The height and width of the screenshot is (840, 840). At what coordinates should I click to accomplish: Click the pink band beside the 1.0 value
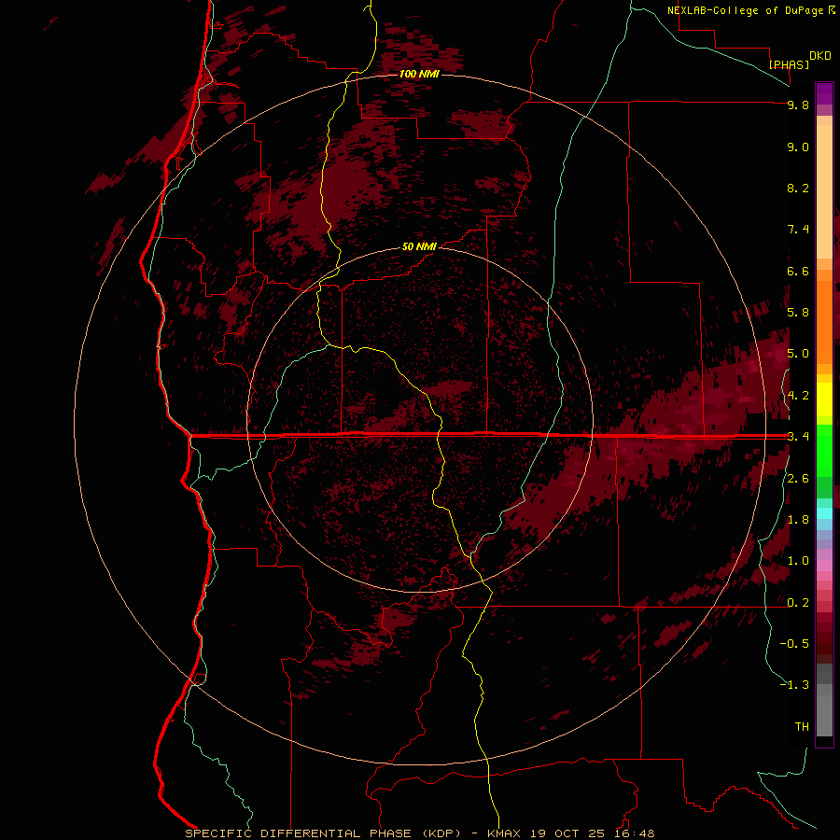tap(824, 566)
